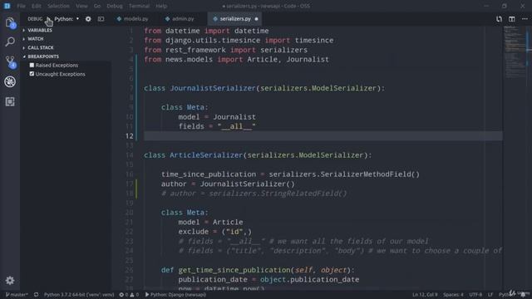Open launch.json with the debug gear icon
Viewport: 532px width, 299px height.
(88, 19)
